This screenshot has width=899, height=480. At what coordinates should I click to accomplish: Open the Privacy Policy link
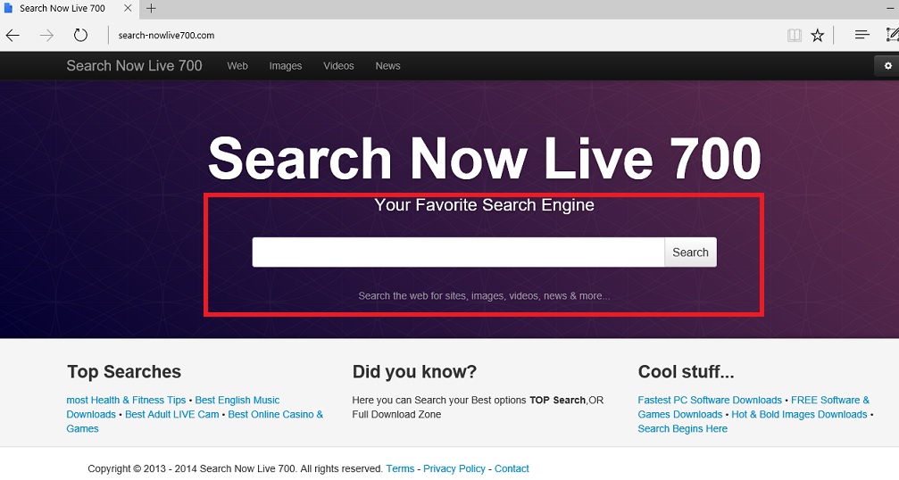tap(454, 468)
